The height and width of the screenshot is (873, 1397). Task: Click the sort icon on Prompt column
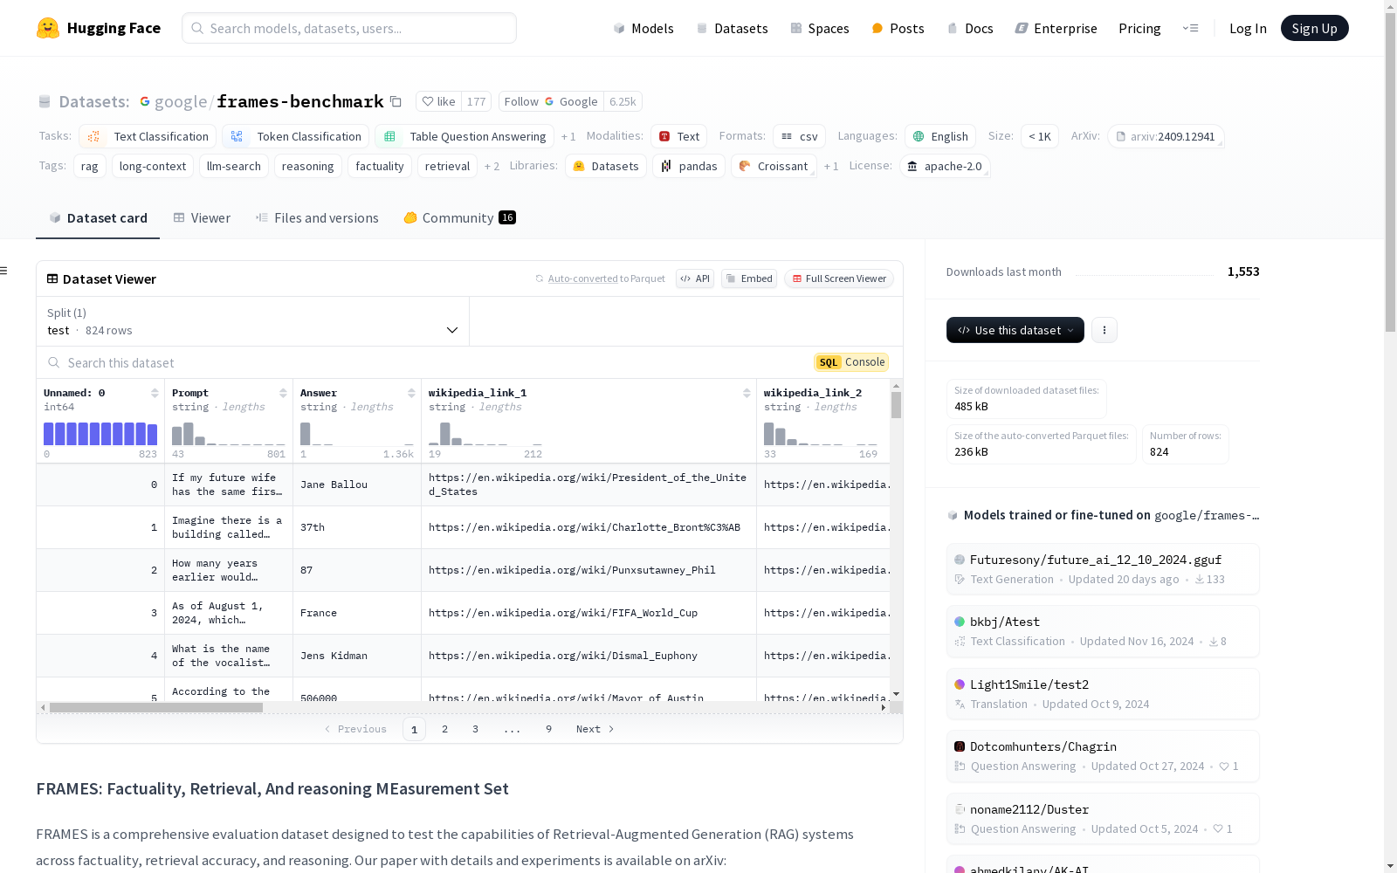(283, 393)
